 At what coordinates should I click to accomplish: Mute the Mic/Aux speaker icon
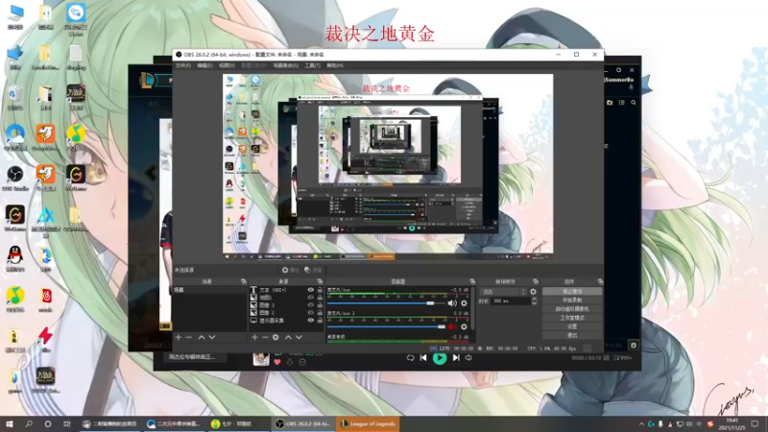pos(452,303)
